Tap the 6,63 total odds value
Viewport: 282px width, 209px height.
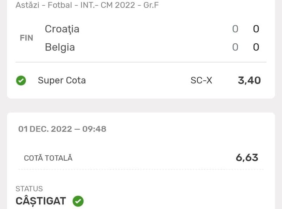pyautogui.click(x=247, y=158)
